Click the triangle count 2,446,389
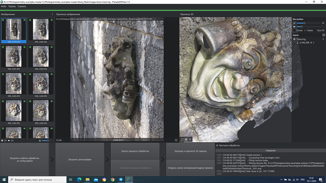This screenshot has width=326, height=183. pyautogui.click(x=304, y=43)
